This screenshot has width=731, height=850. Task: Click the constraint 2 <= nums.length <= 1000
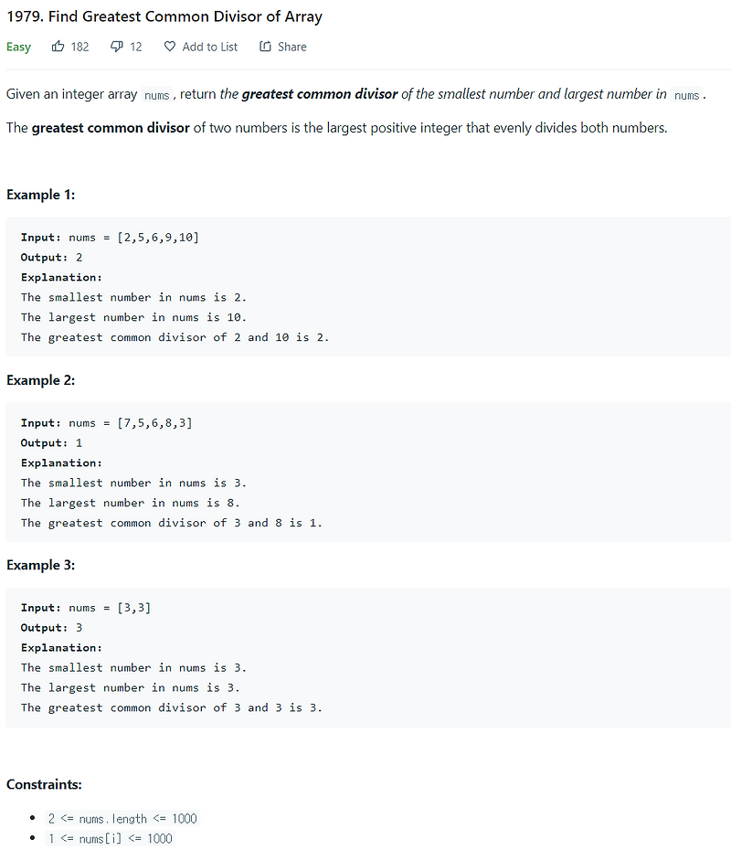coord(122,818)
